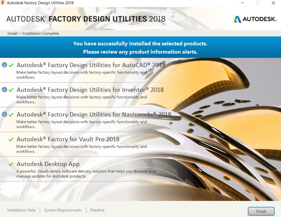Close the installer window
This screenshot has height=217, width=281.
273,3
